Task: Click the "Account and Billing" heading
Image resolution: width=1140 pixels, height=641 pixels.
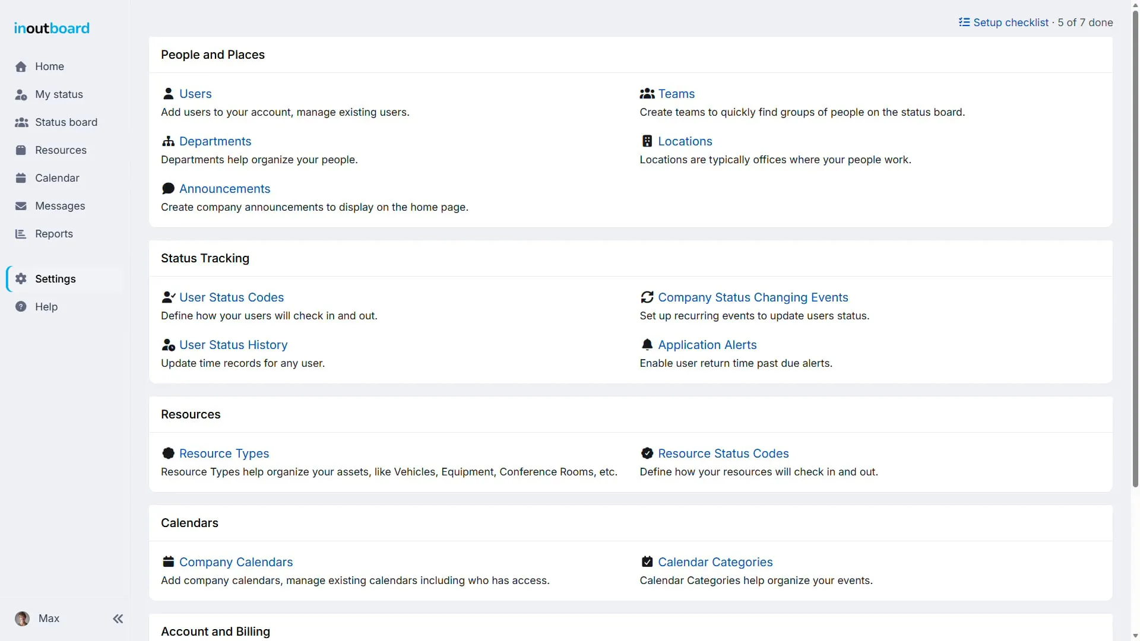Action: (215, 632)
